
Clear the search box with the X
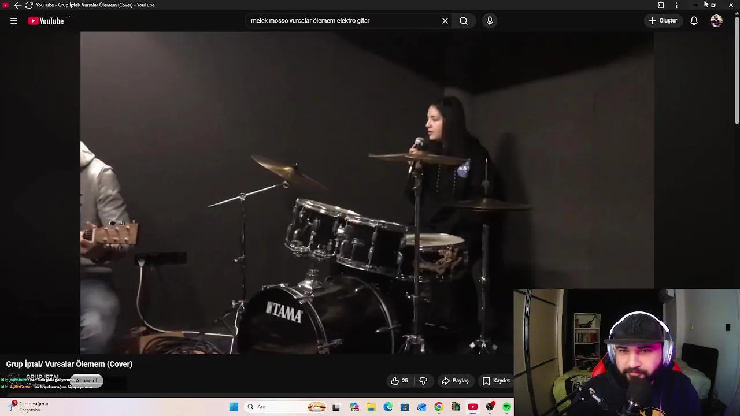tap(445, 21)
